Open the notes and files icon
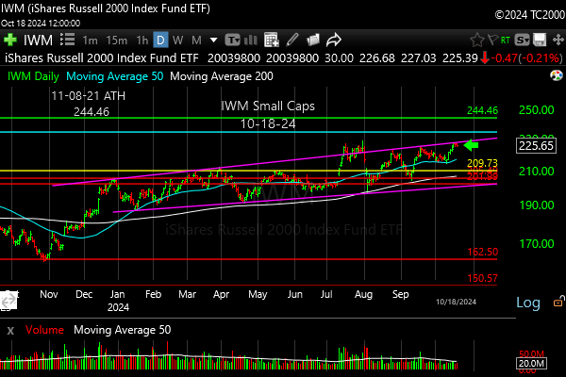This screenshot has width=566, height=377. (313, 40)
